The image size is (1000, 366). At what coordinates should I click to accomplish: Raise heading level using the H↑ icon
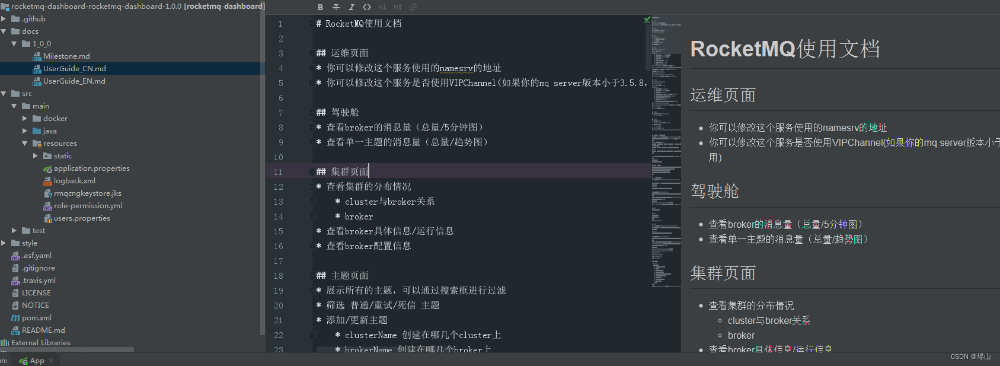pos(399,7)
